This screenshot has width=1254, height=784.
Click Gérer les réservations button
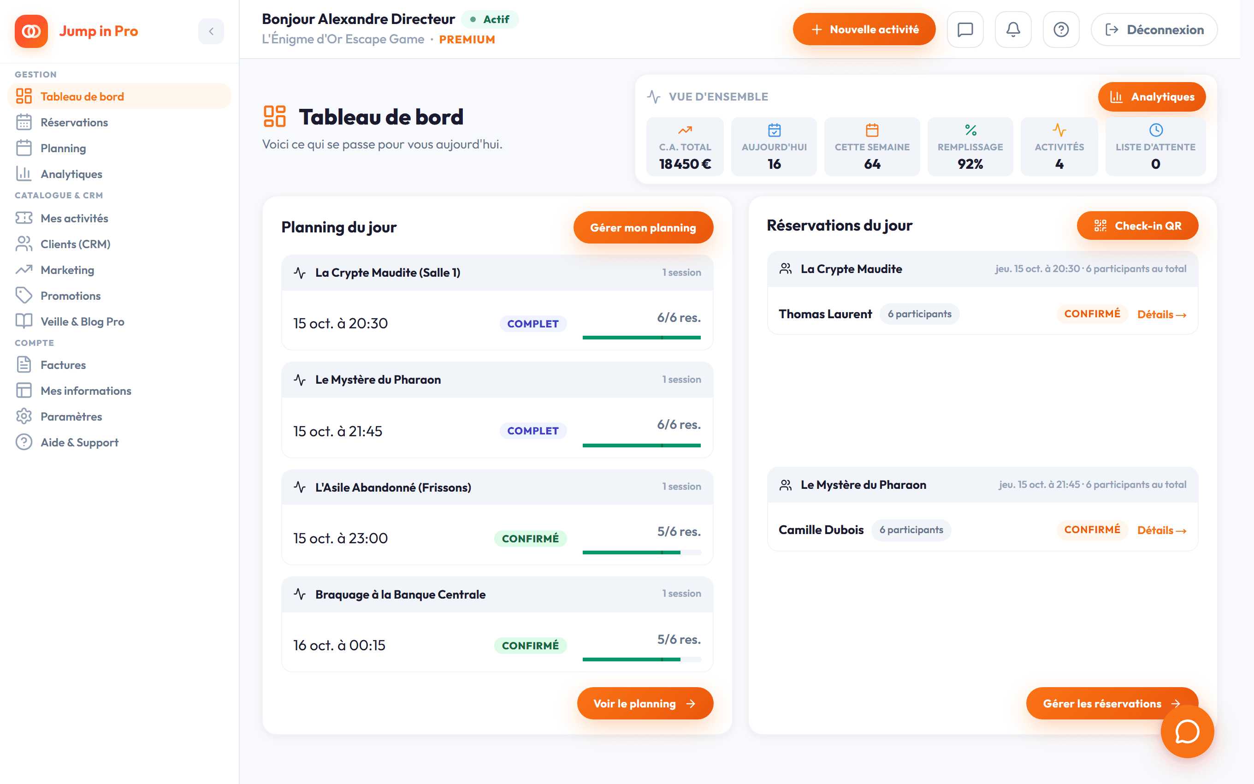pyautogui.click(x=1112, y=703)
